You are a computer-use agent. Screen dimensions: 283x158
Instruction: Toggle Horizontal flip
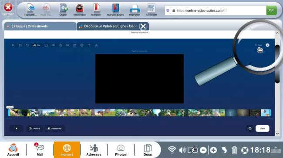(x=54, y=129)
